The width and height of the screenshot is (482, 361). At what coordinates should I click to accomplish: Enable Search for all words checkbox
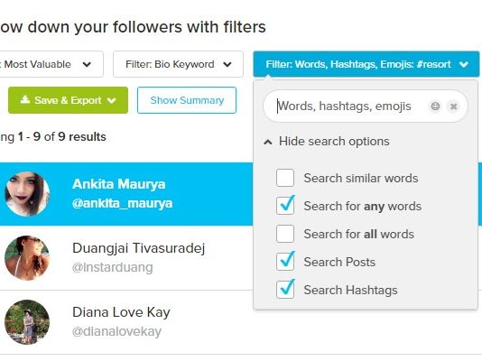click(x=285, y=234)
